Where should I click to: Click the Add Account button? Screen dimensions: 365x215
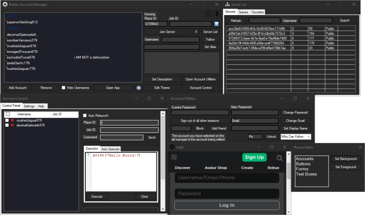pos(17,88)
